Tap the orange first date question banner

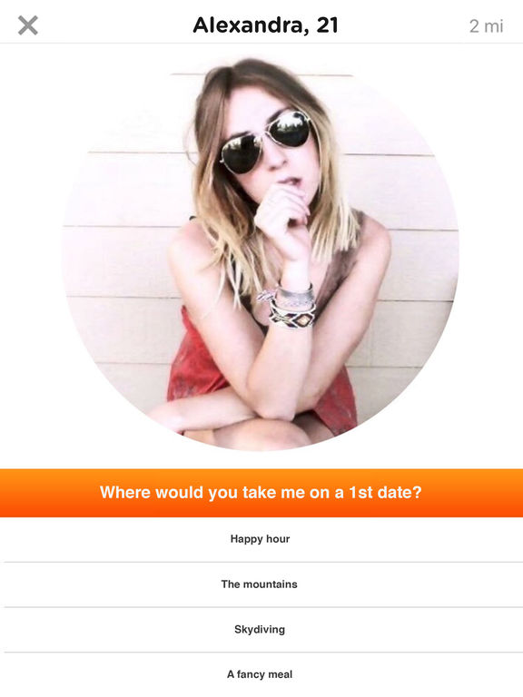coord(261,493)
